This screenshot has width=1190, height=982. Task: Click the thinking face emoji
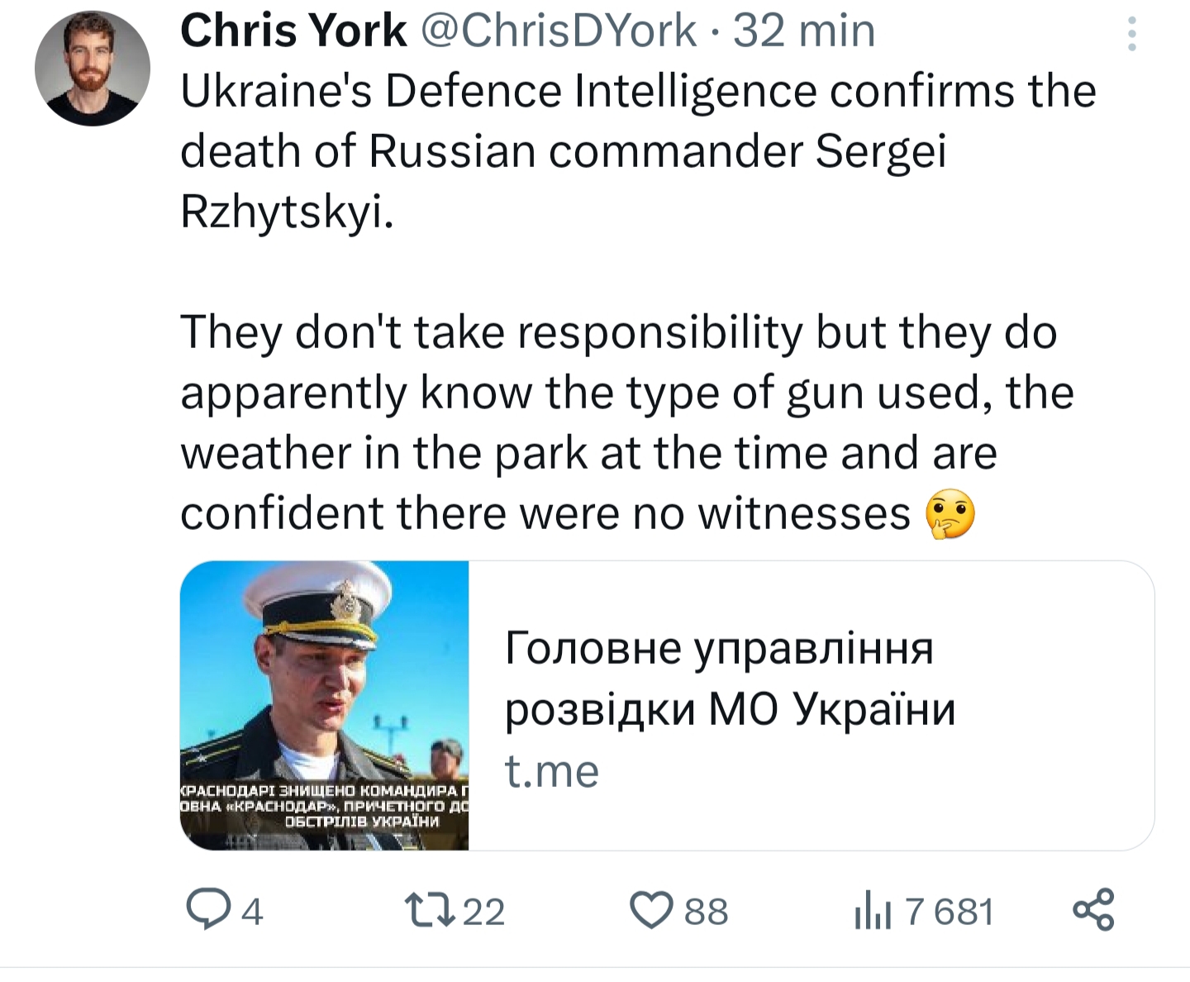coord(950,513)
